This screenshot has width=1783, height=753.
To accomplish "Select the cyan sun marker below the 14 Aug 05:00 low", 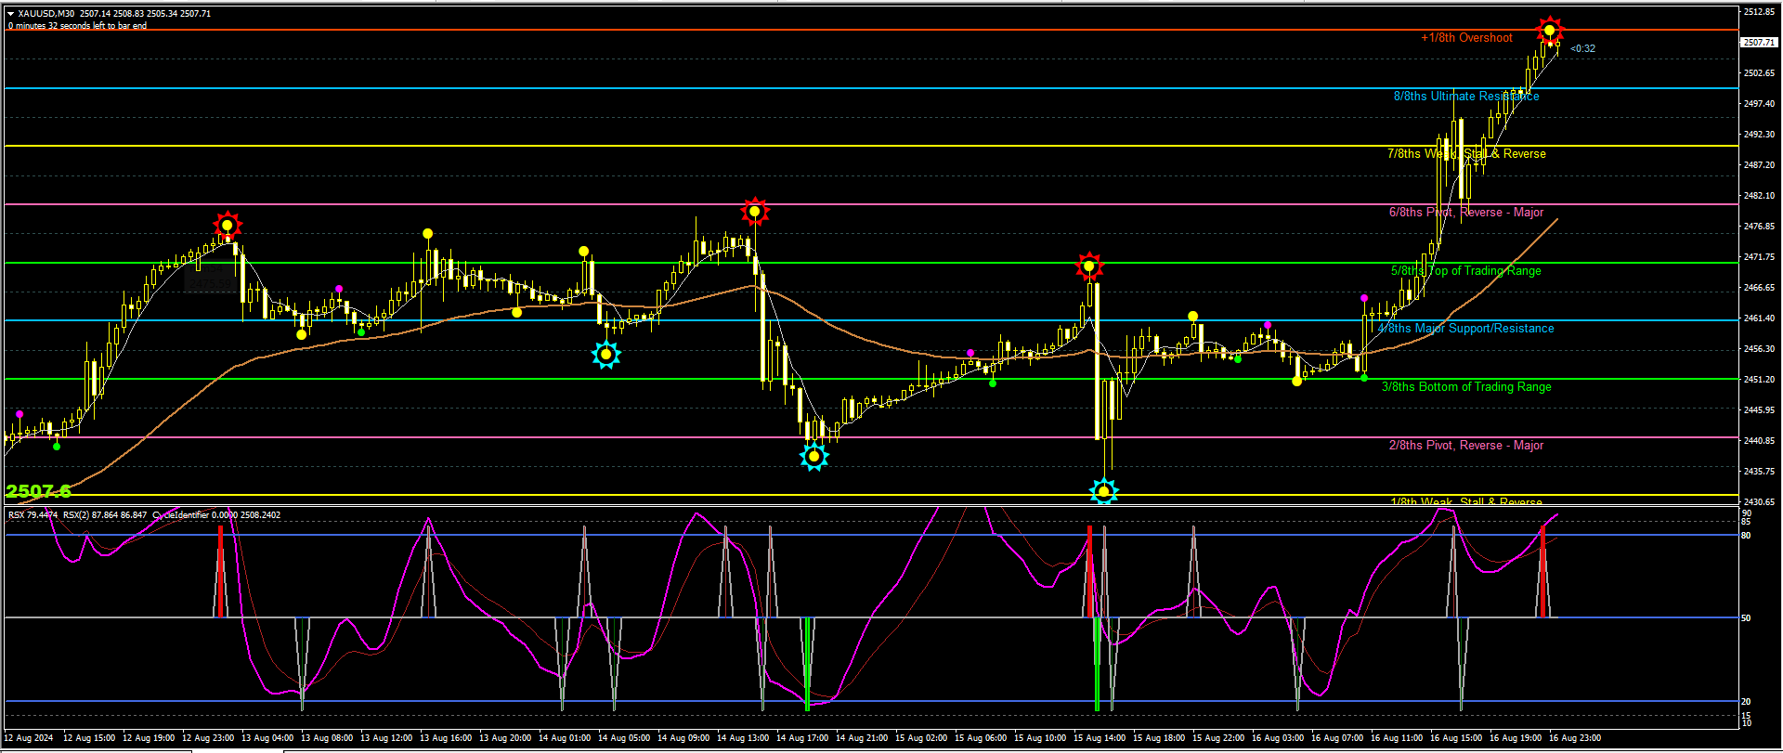I will 606,355.
